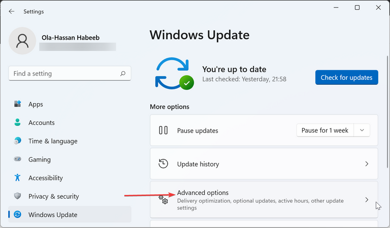This screenshot has height=228, width=390.
Task: Open Apps settings category
Action: coord(70,104)
